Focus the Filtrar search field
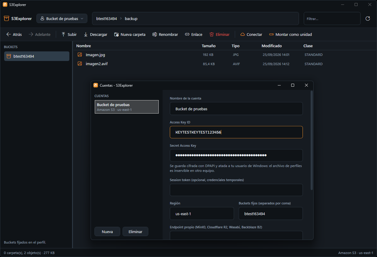This screenshot has width=377, height=257. 332,19
